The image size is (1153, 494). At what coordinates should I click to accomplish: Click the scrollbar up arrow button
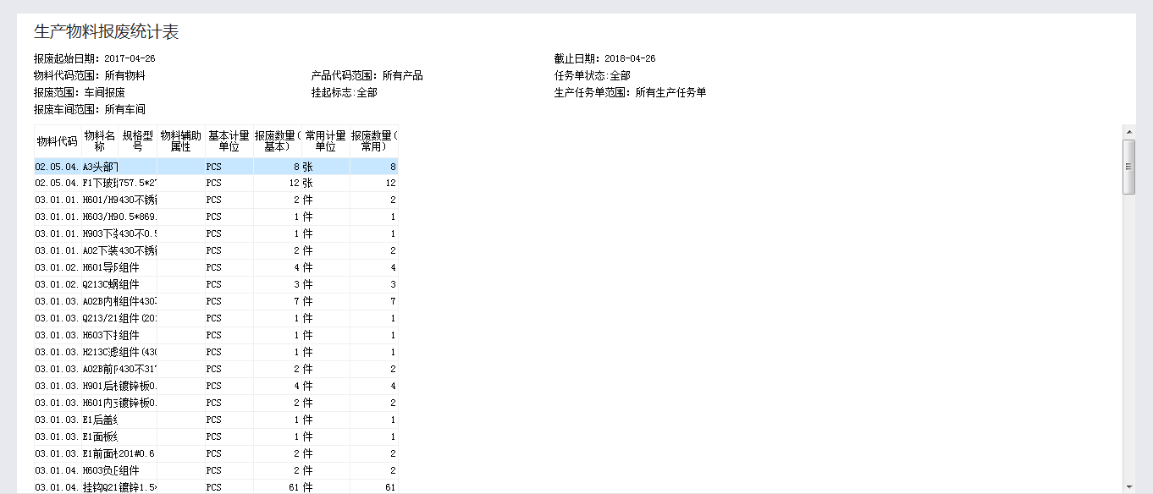coord(1128,132)
